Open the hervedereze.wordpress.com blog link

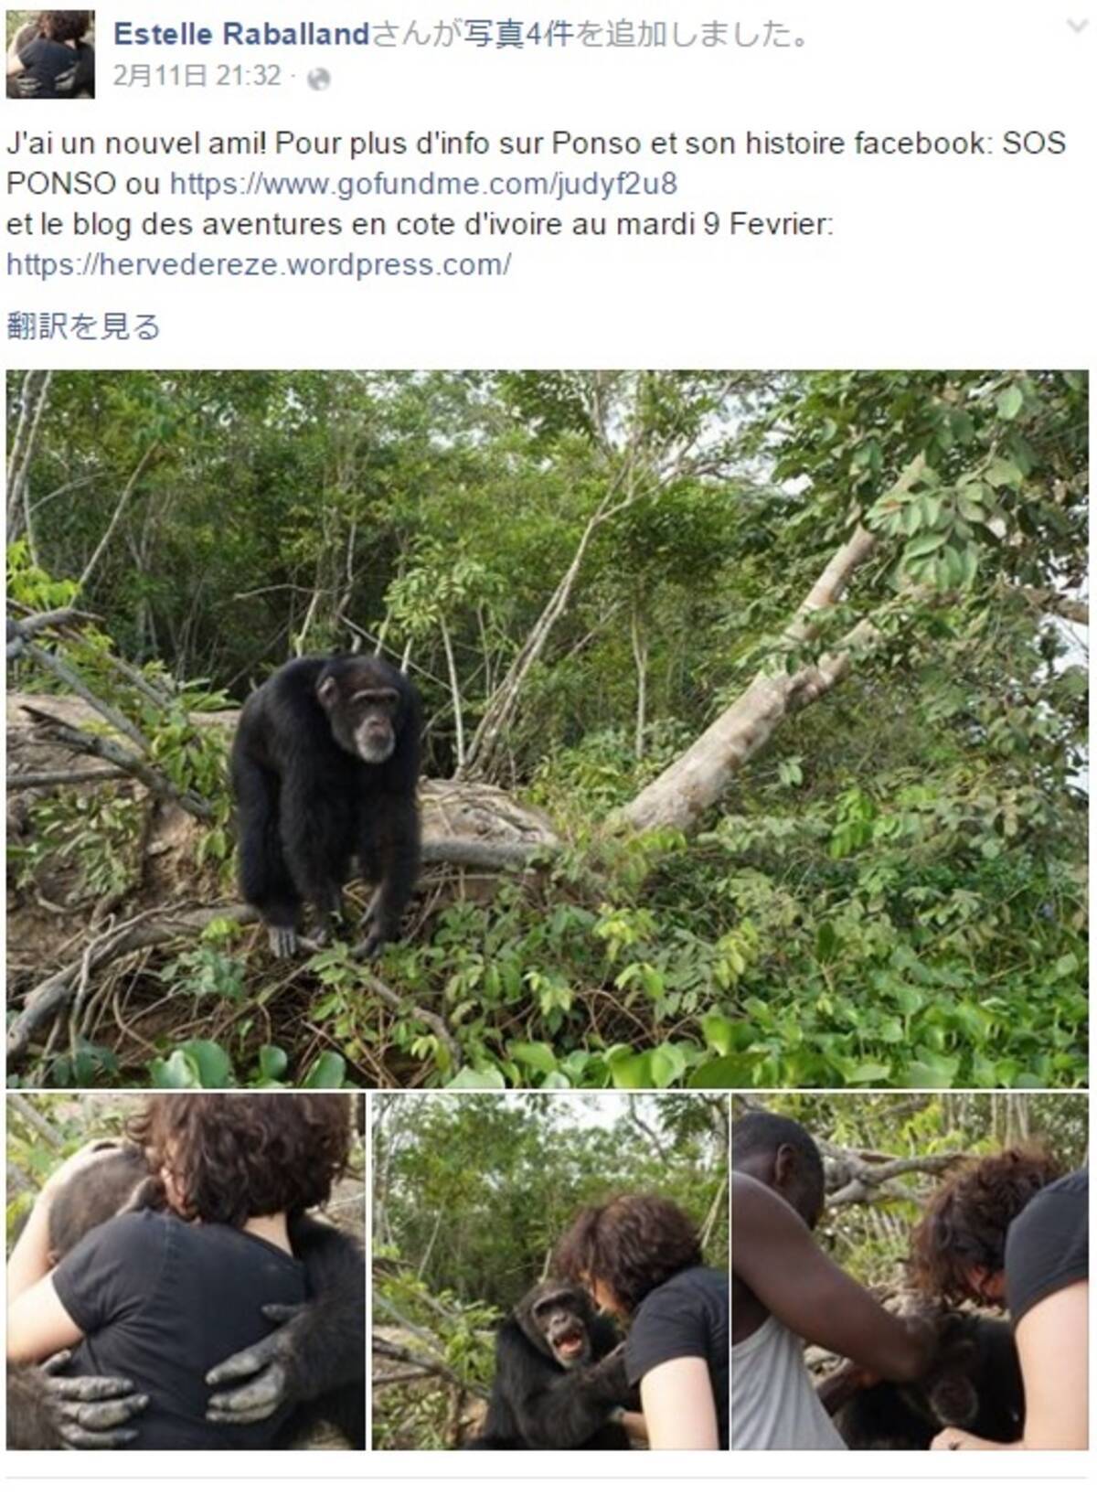pos(259,264)
